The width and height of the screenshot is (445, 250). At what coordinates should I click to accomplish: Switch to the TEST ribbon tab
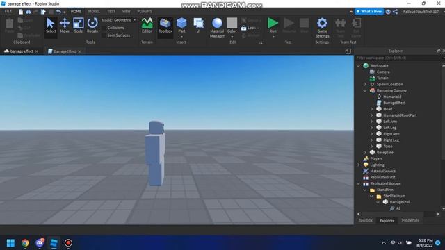pos(111,12)
